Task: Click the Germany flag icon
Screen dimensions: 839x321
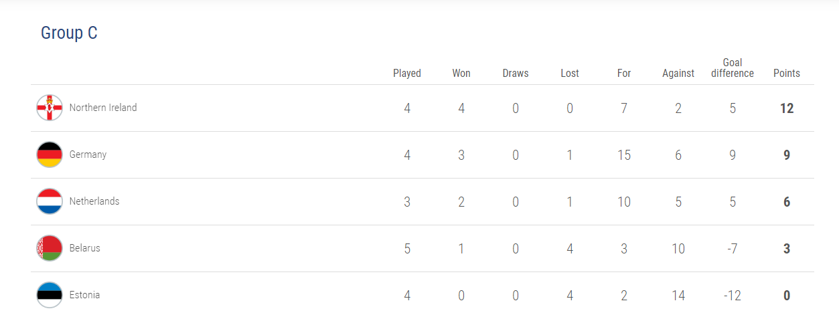Action: (x=50, y=154)
